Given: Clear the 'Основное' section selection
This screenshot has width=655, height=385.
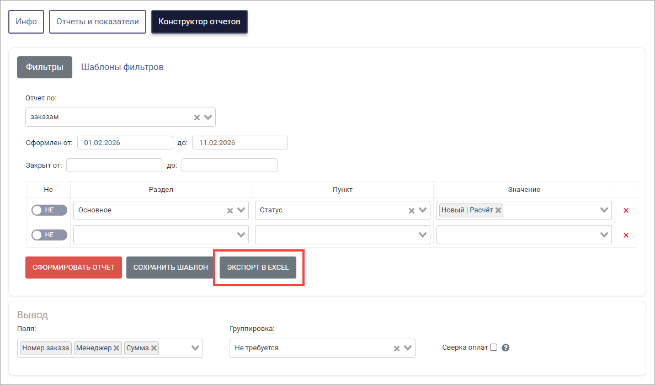Looking at the screenshot, I should [x=230, y=210].
